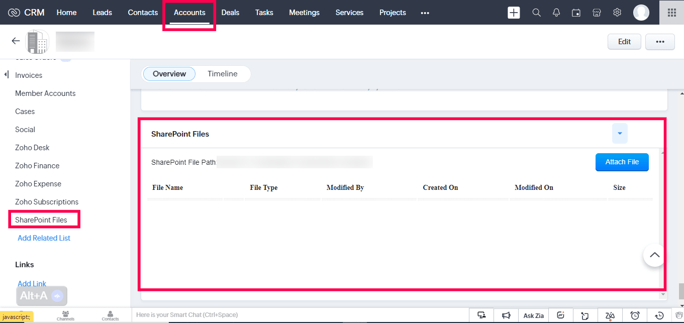
Task: Click the Add Related List link
Action: [x=44, y=238]
